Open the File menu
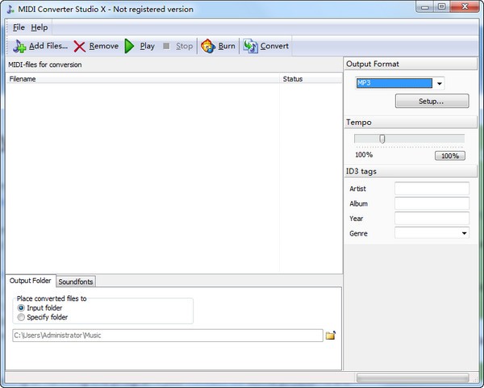Image resolution: width=484 pixels, height=388 pixels. pos(19,27)
